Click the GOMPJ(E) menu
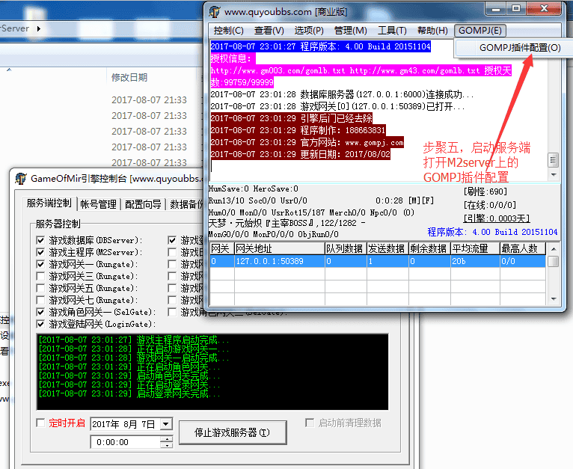573x469 pixels. tap(480, 31)
